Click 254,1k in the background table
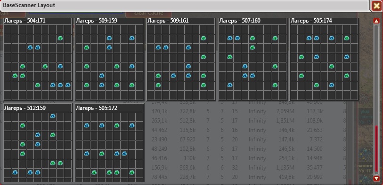This screenshot has width=383, height=186. (x=286, y=158)
